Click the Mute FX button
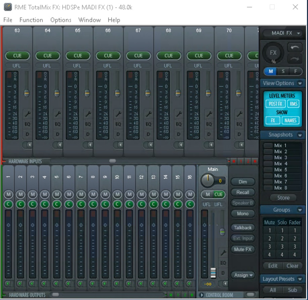Screen dimensions: 308x300 [243, 249]
